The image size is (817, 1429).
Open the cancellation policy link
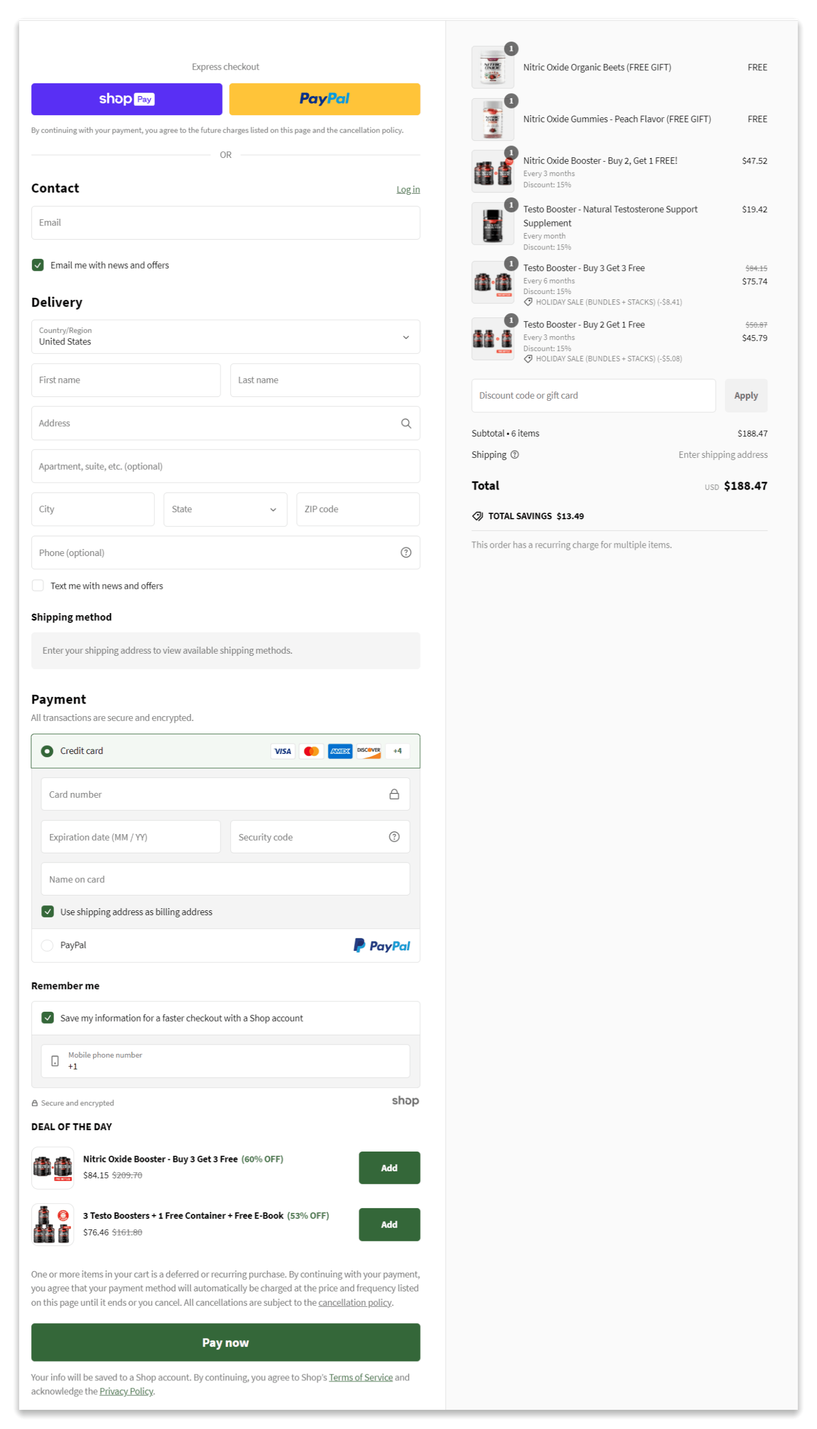pyautogui.click(x=355, y=1302)
